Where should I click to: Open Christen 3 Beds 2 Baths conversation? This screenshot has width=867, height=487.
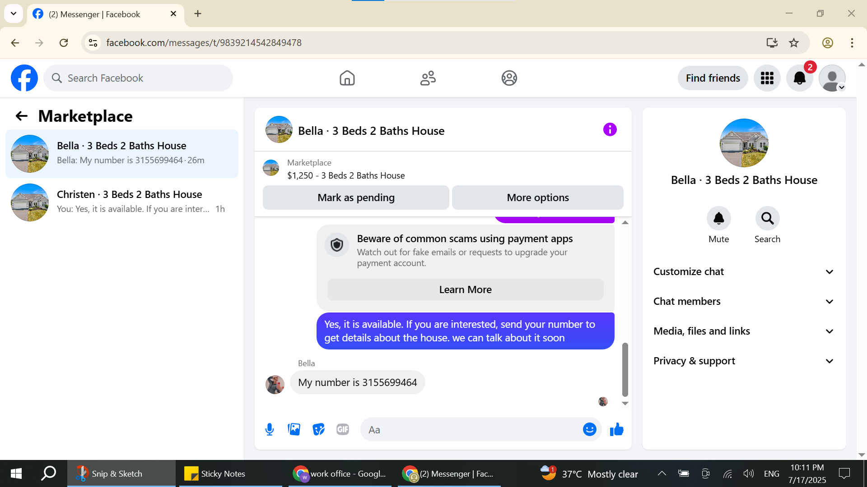point(122,202)
